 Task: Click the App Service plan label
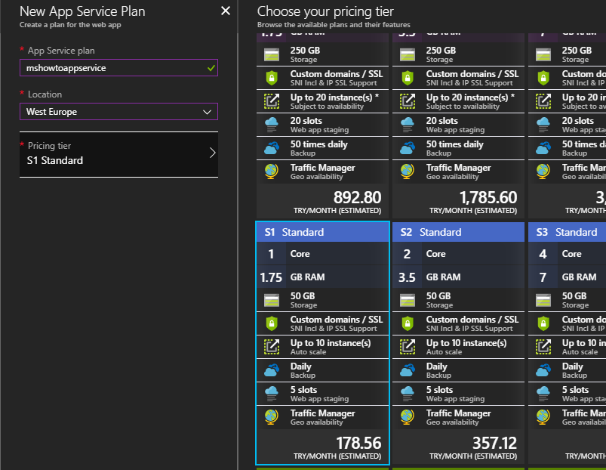61,51
